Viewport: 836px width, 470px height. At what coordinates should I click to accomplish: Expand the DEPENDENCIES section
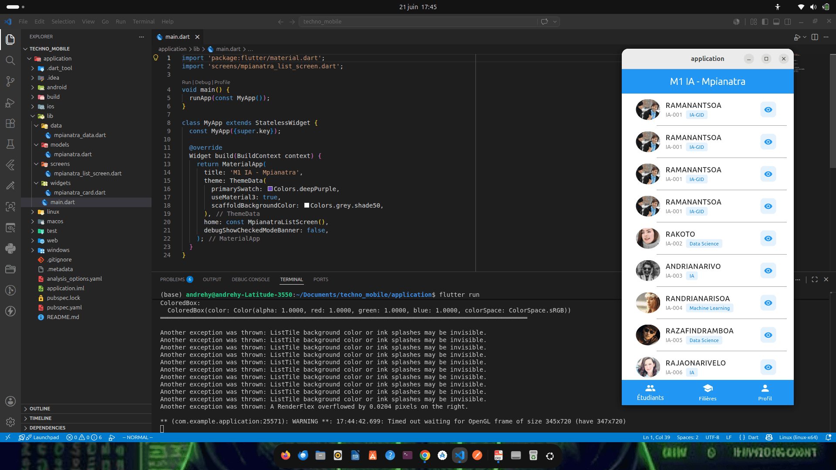coord(47,428)
